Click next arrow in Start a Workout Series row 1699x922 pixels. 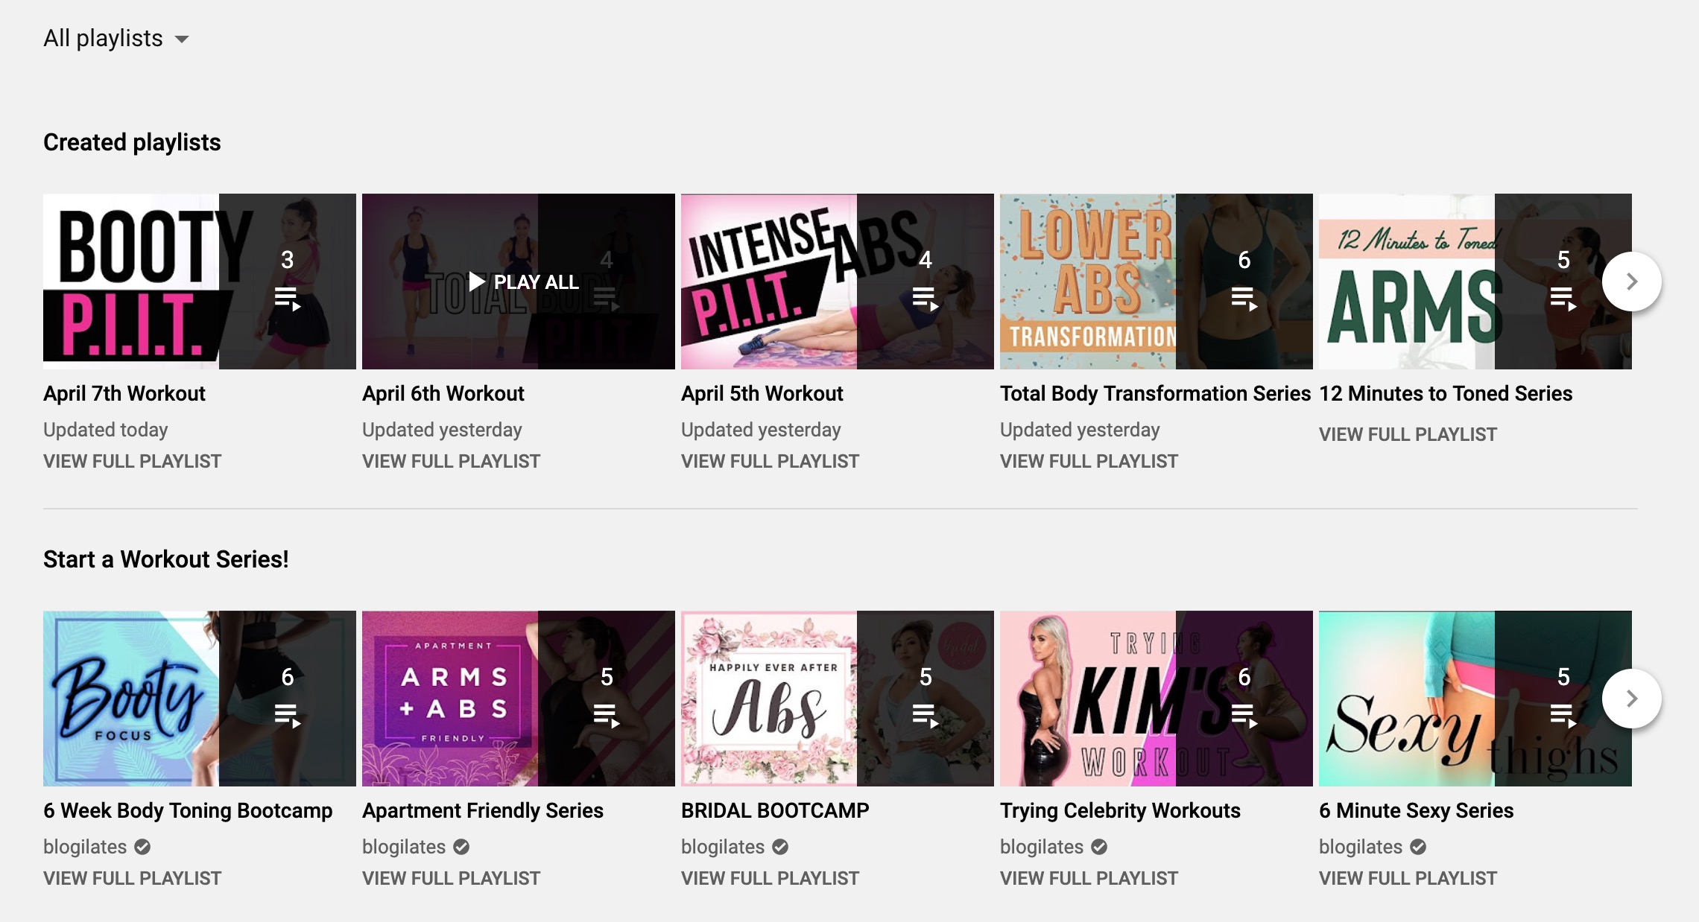[x=1631, y=699]
